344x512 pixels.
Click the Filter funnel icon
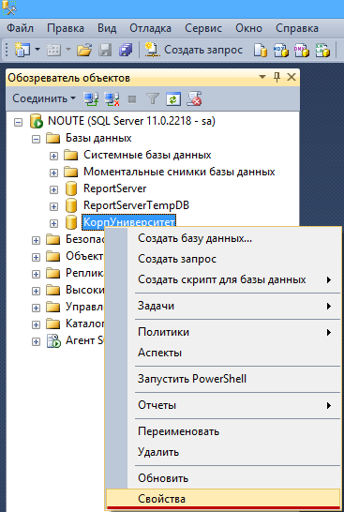(x=153, y=98)
